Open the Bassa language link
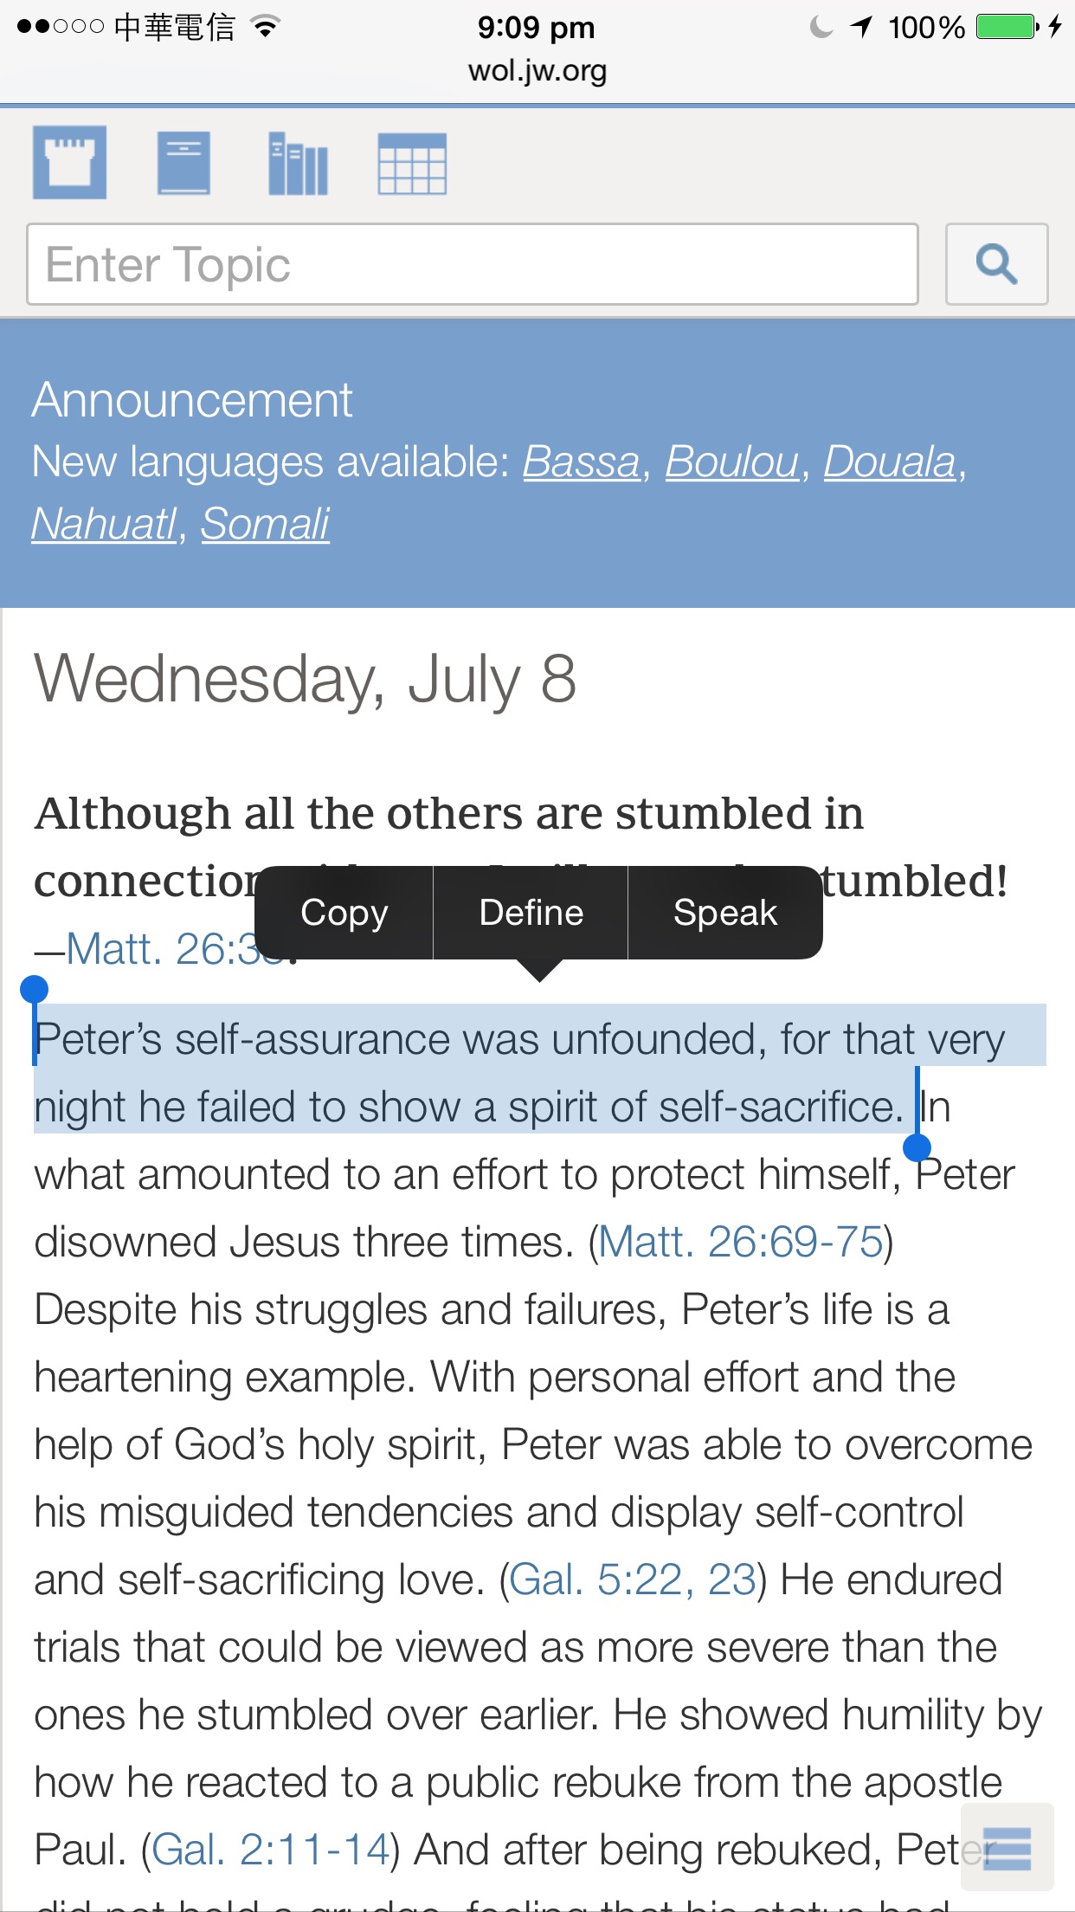The image size is (1075, 1912). [x=581, y=462]
